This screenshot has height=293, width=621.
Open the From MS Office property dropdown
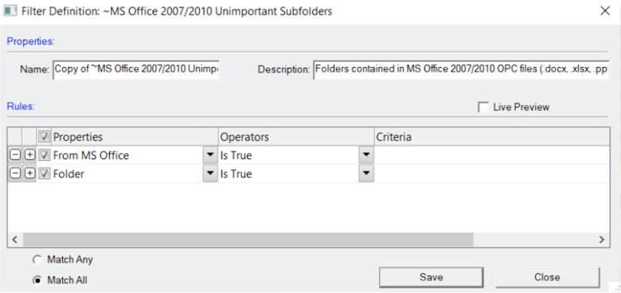tap(210, 155)
